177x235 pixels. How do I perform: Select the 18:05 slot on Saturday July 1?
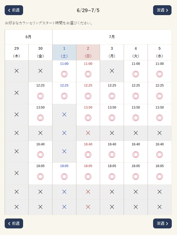64,173
